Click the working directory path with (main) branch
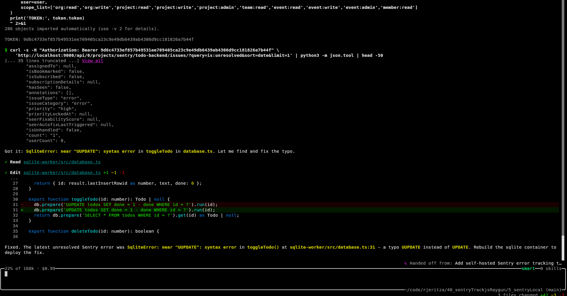Image resolution: width=567 pixels, height=296 pixels. coord(484,290)
